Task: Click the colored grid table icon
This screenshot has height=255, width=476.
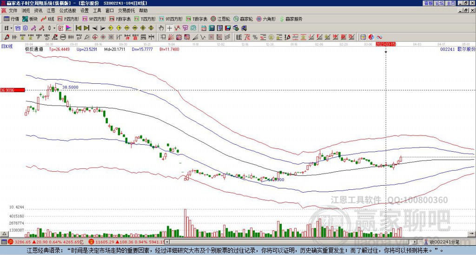Action: [363, 37]
